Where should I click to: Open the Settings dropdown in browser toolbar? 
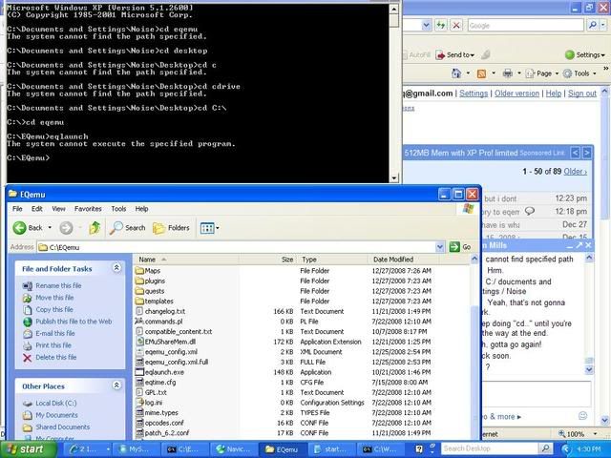[x=585, y=55]
